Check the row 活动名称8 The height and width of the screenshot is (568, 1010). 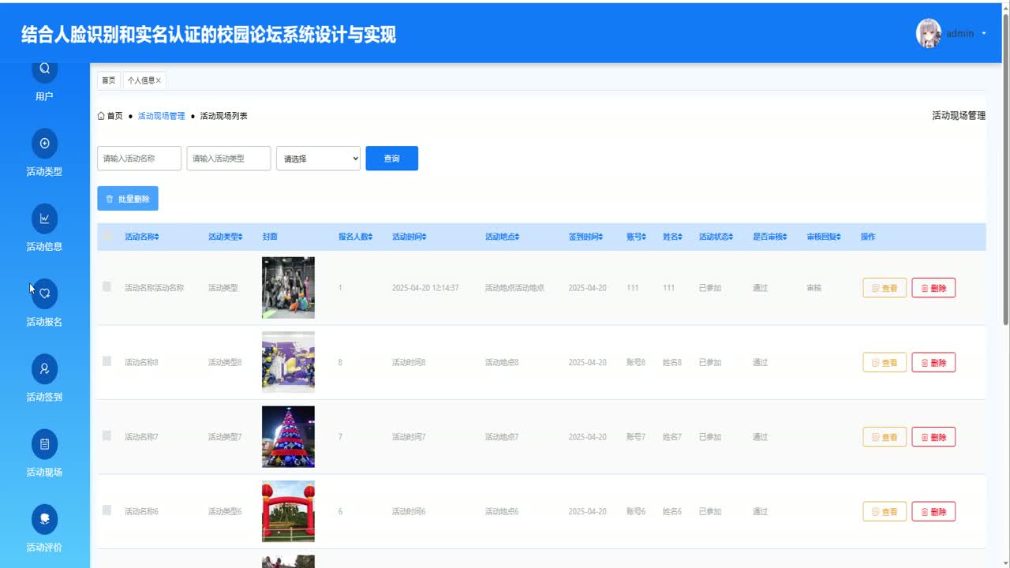click(x=107, y=361)
